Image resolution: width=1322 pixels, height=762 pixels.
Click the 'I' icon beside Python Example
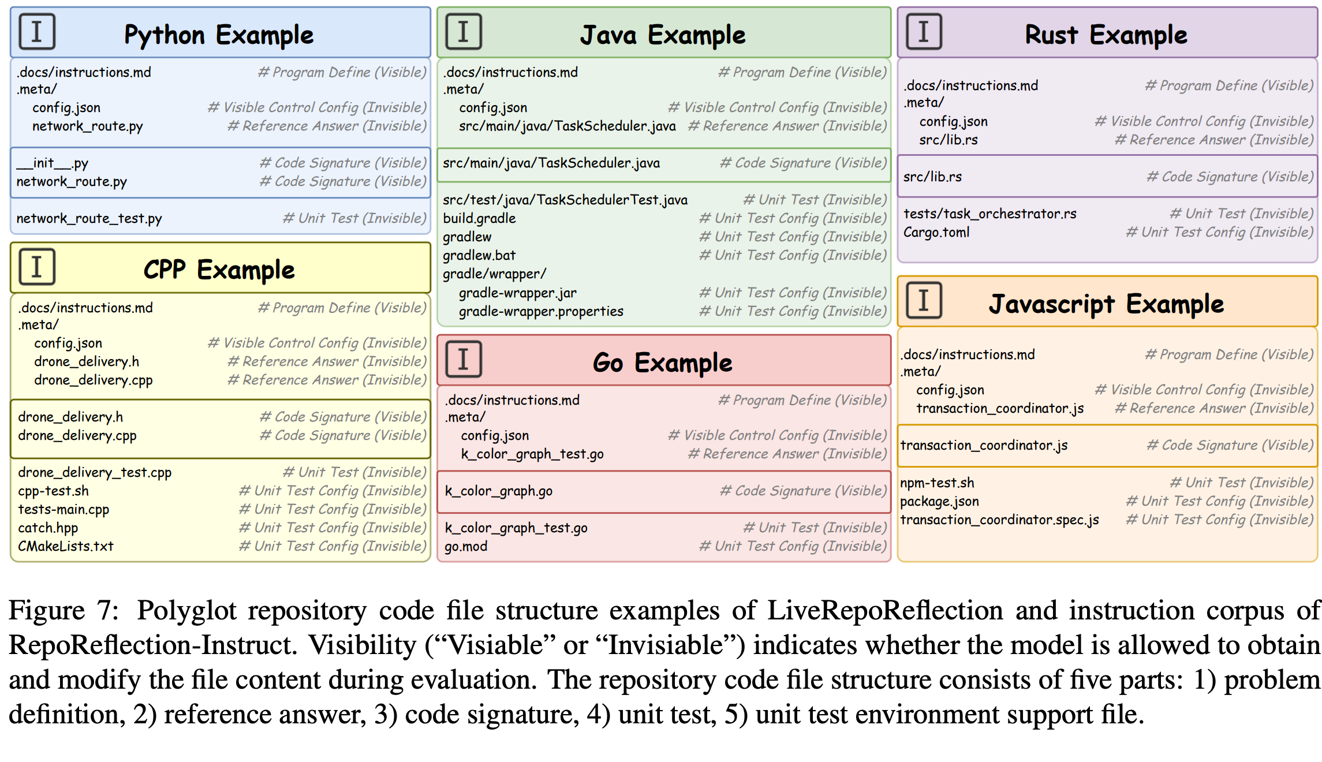(x=37, y=32)
